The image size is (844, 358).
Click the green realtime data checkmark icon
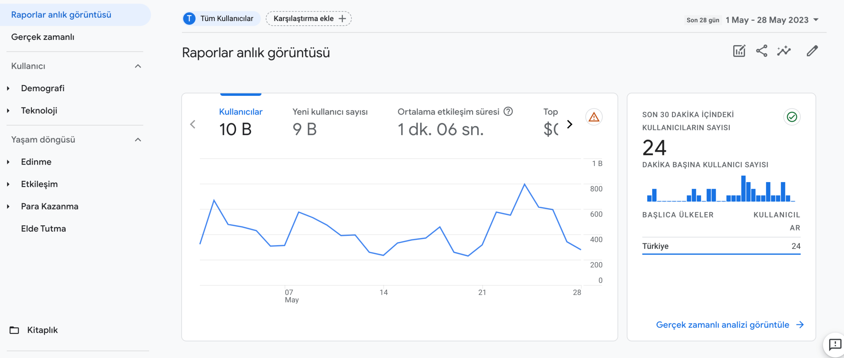[792, 117]
